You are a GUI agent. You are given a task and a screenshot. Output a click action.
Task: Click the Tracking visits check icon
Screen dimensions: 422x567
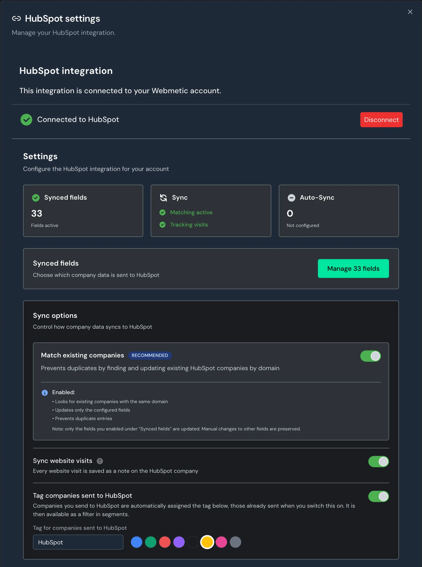coord(162,225)
